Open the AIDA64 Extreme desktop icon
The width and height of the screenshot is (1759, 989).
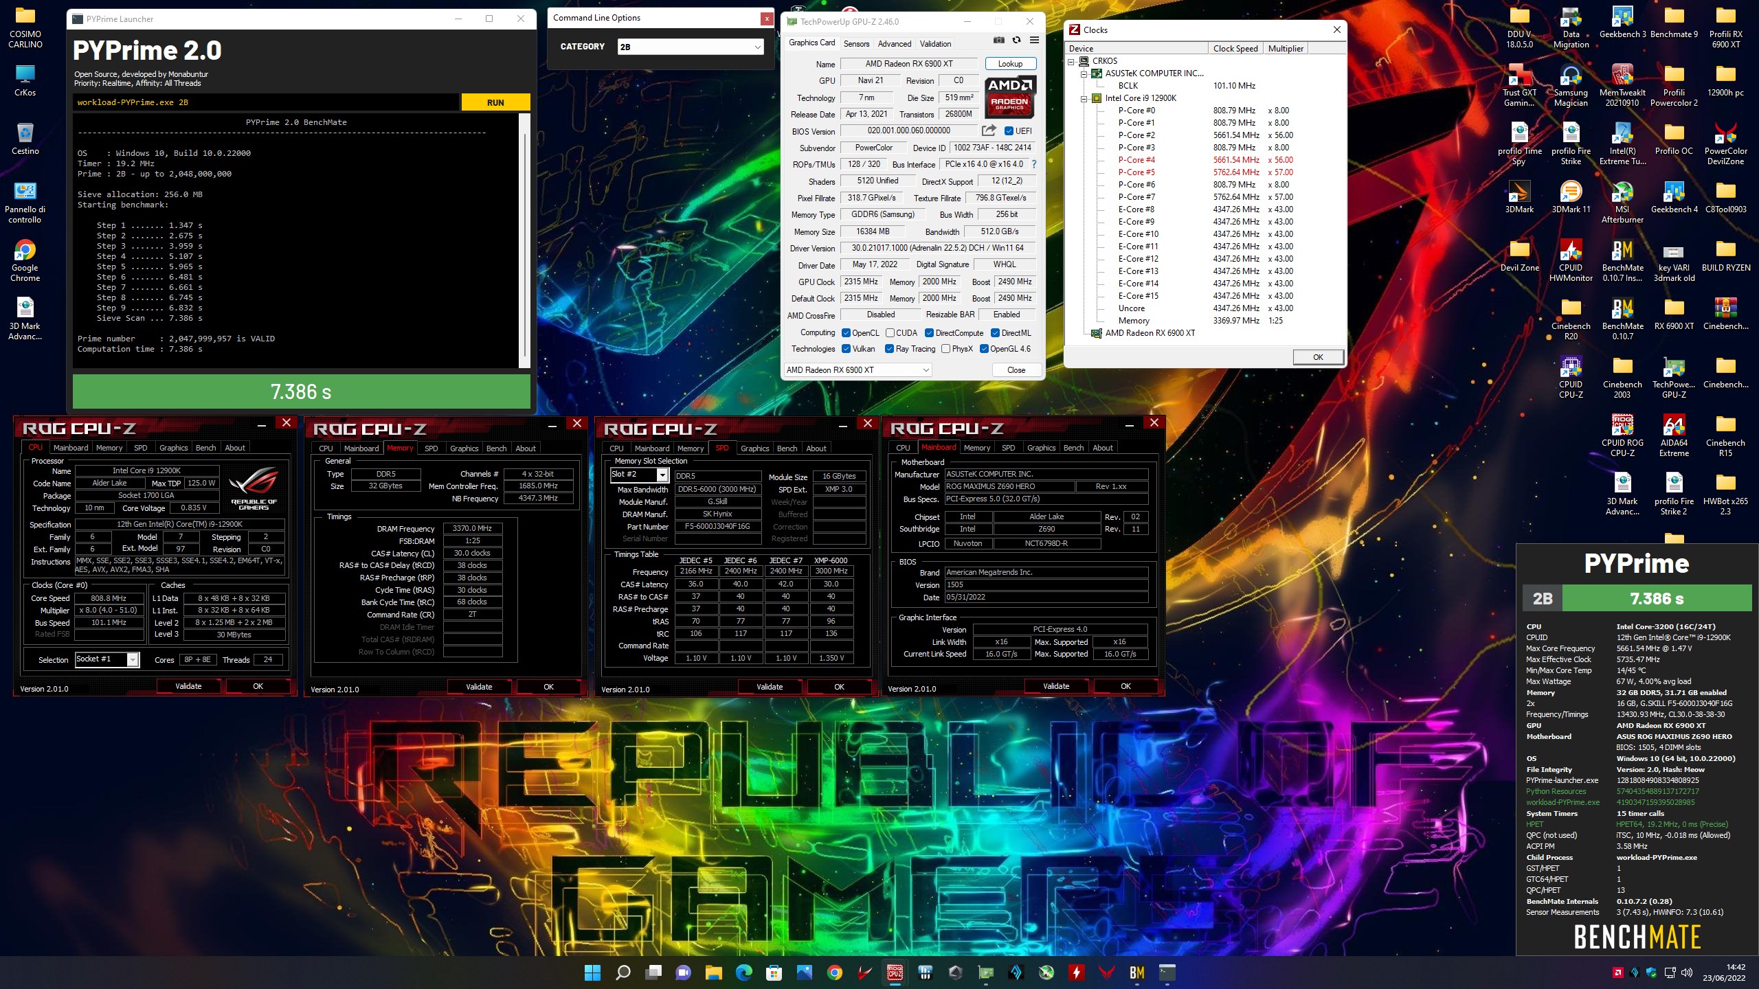point(1674,436)
